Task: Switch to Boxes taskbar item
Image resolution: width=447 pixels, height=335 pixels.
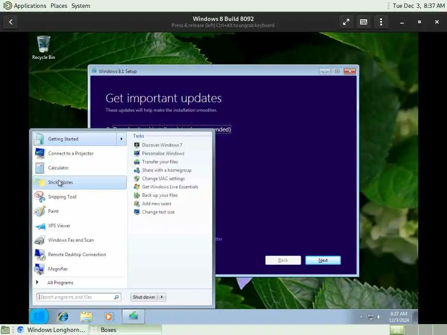Action: pos(125,330)
